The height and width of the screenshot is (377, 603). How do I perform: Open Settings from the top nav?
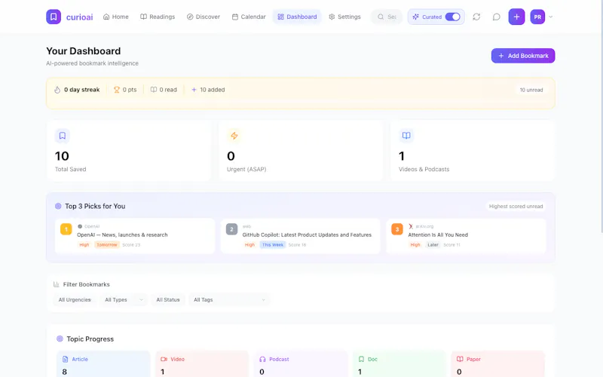click(344, 17)
